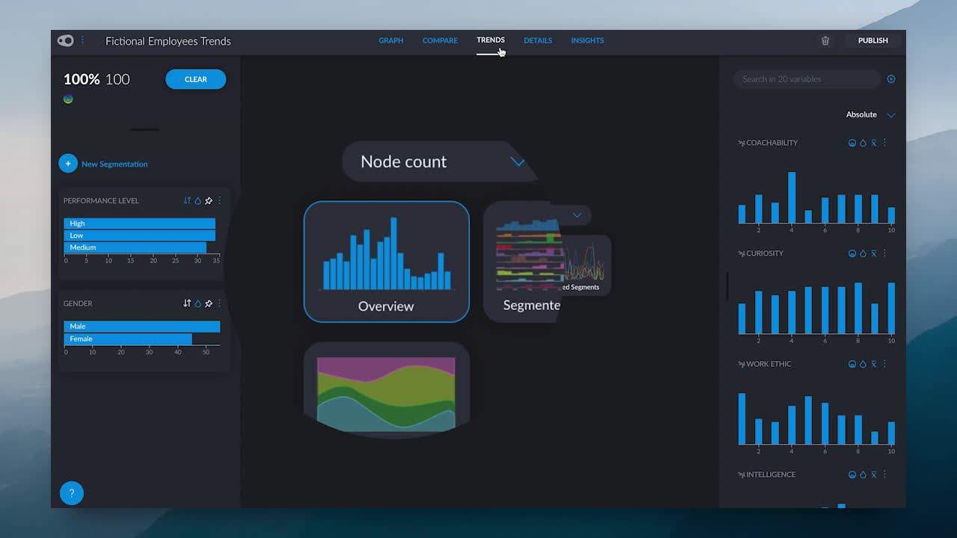The image size is (957, 538).
Task: Open Gender more options menu
Action: [219, 303]
